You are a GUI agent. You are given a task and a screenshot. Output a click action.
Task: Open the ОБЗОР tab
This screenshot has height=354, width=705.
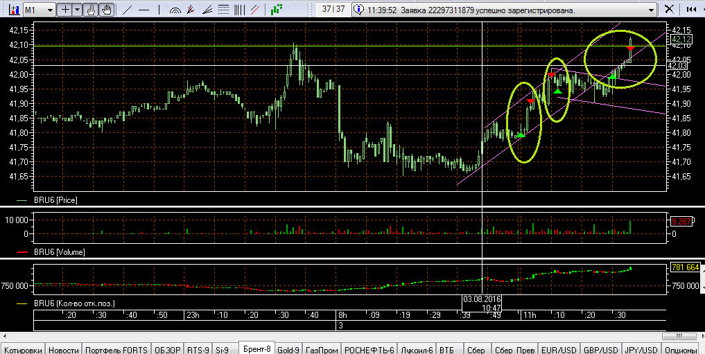(x=167, y=350)
